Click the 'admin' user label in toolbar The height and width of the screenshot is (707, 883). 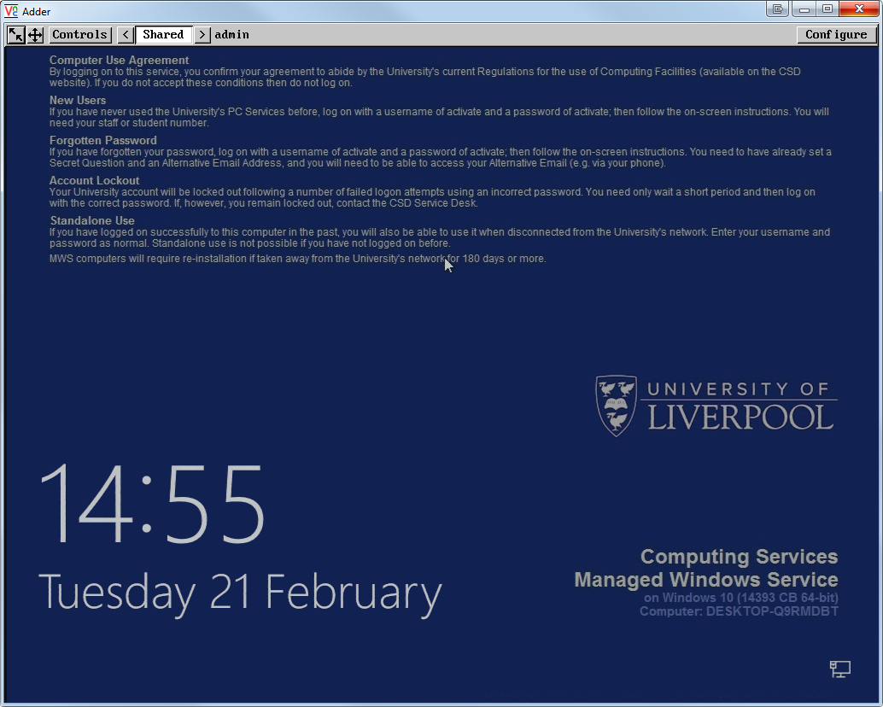pyautogui.click(x=231, y=35)
